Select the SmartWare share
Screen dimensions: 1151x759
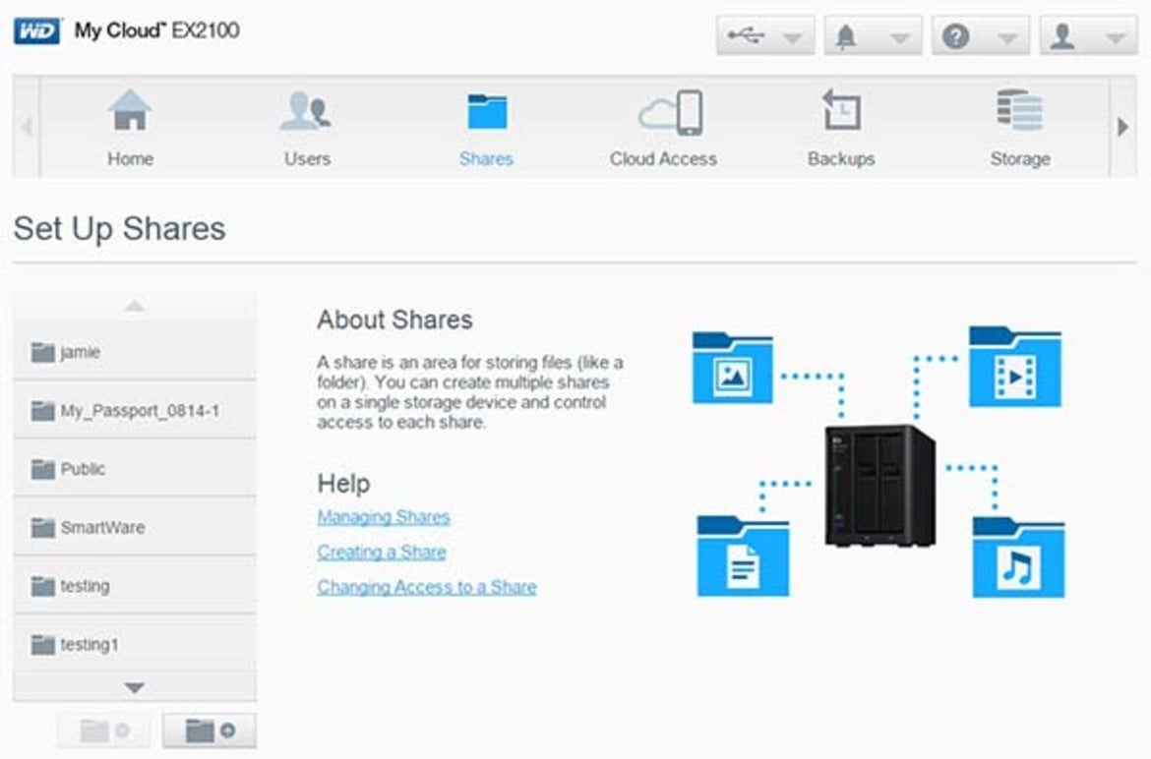135,527
